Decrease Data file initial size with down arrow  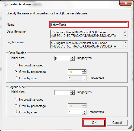pos(73,59)
